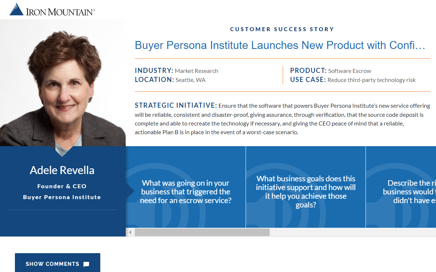436x272 pixels.
Task: Click the speech bubble icon on Show Comments
Action: (86, 264)
